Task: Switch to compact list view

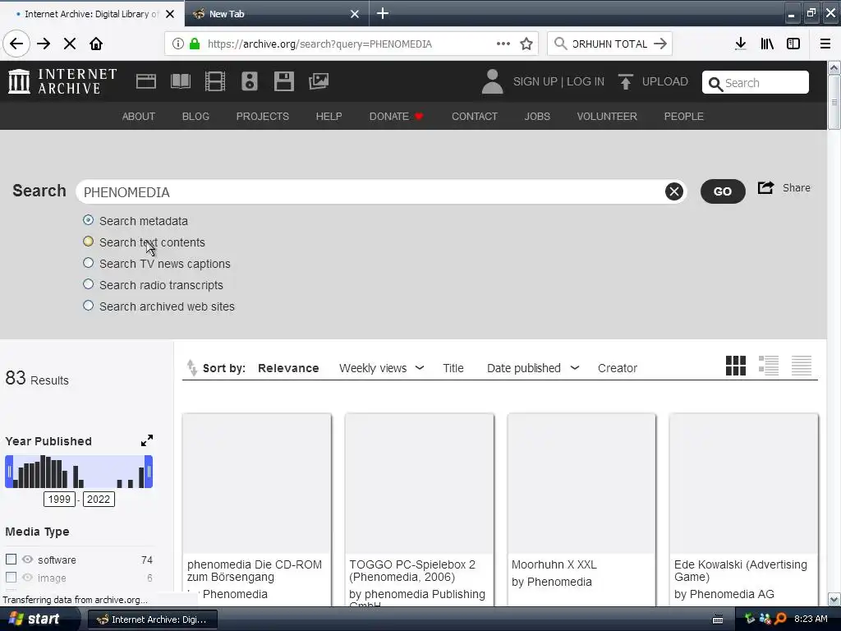Action: pyautogui.click(x=802, y=366)
